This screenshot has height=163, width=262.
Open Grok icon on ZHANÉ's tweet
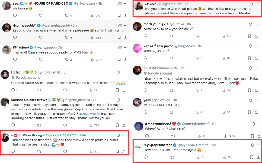coord(251,4)
